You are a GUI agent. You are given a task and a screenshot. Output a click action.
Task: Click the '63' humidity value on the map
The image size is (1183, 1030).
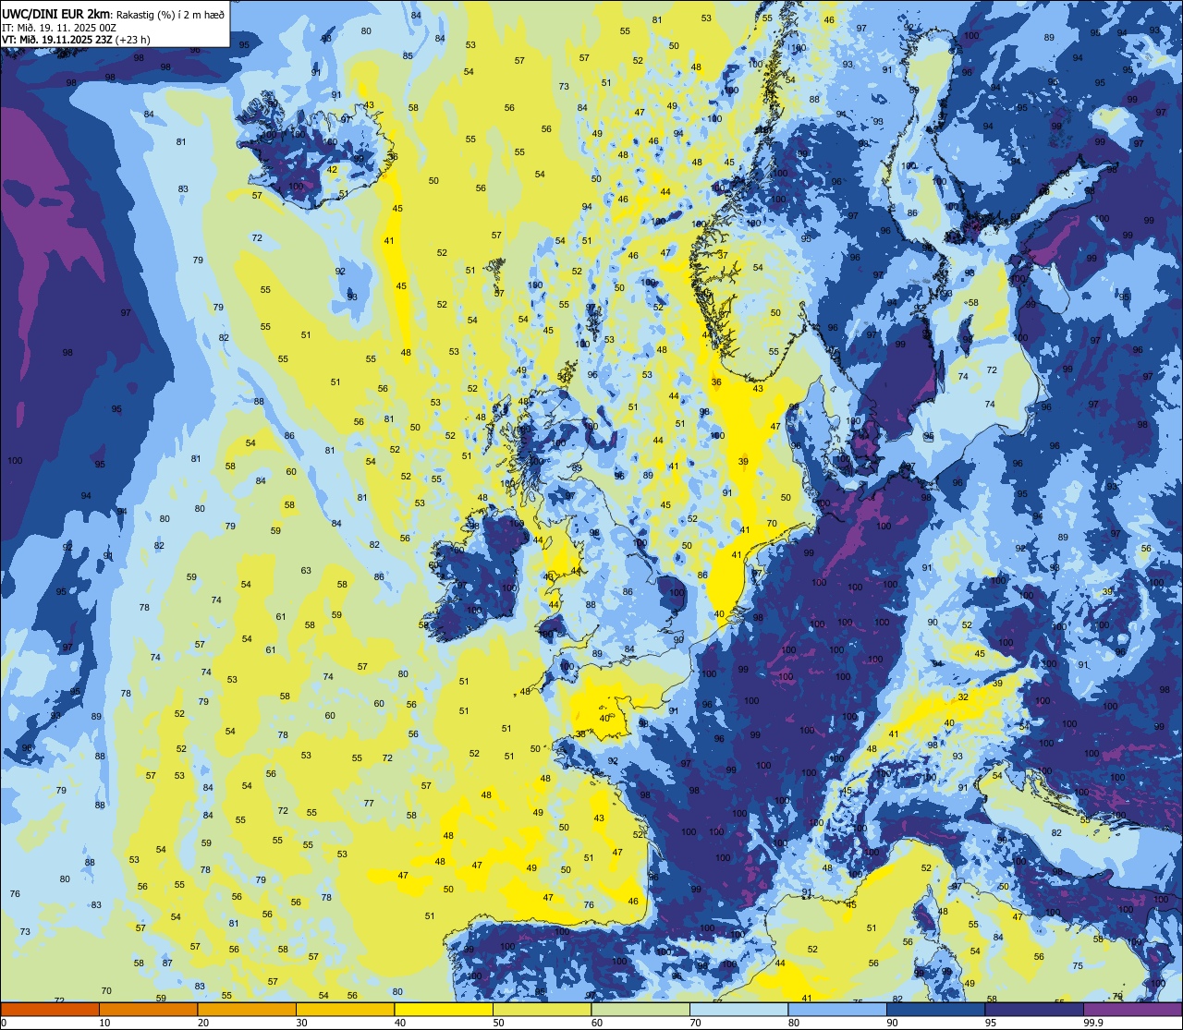click(x=306, y=571)
